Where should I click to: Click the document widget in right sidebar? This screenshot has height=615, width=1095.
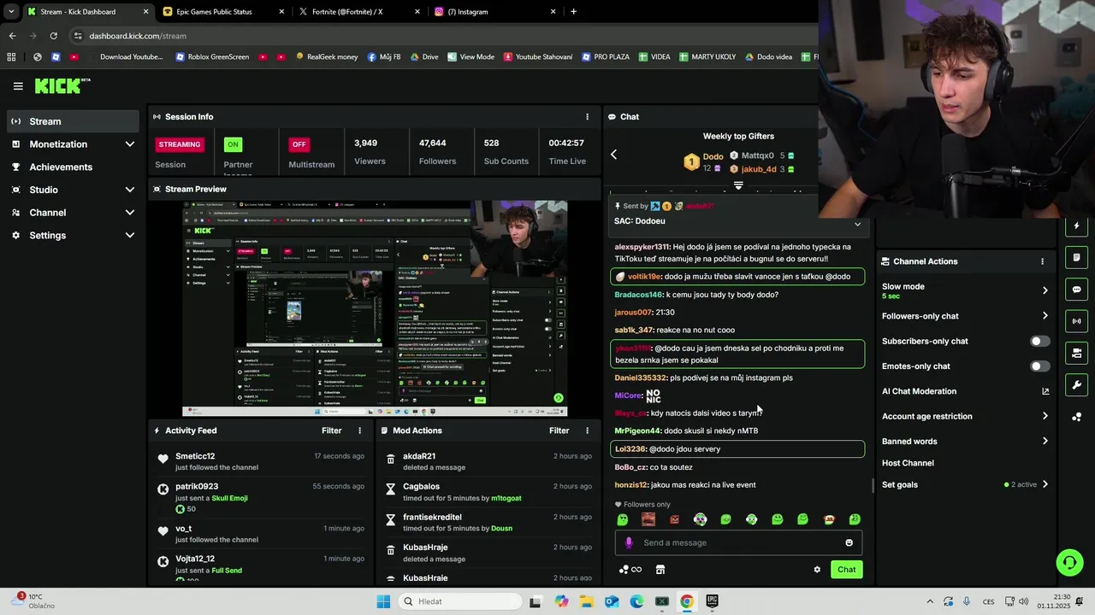pos(1076,257)
